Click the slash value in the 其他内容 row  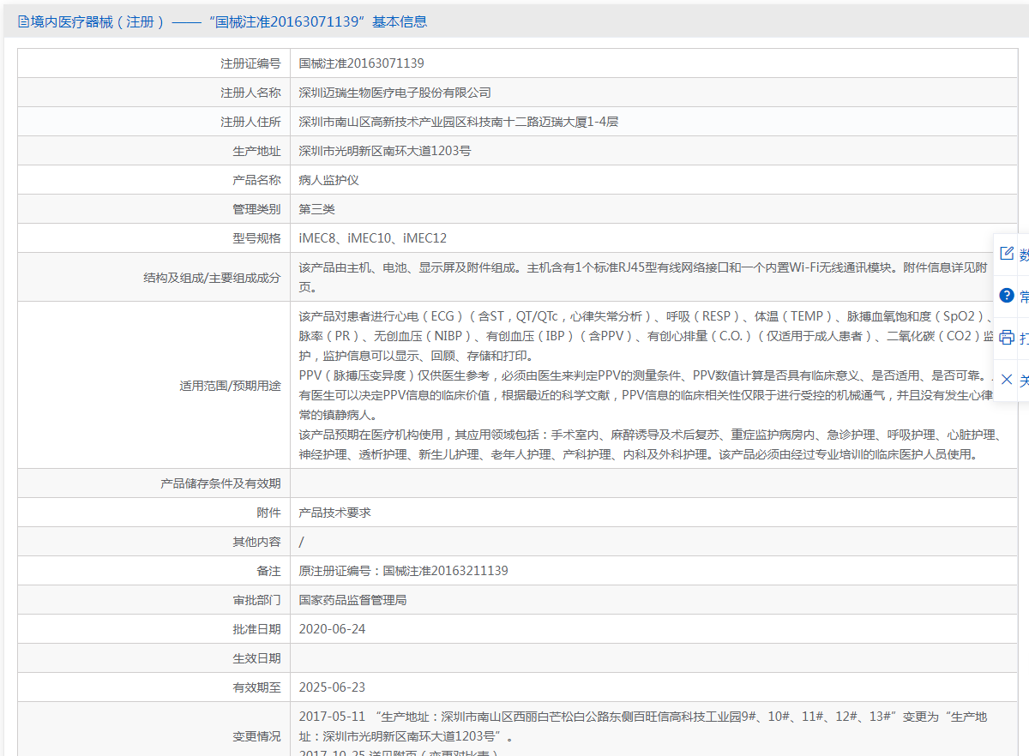[301, 542]
